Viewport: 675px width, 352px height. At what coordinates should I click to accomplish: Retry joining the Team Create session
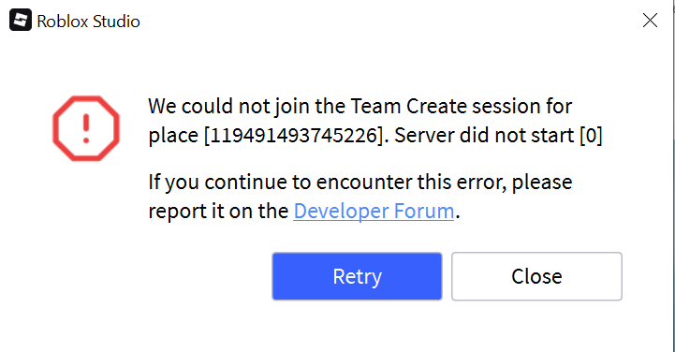(357, 276)
